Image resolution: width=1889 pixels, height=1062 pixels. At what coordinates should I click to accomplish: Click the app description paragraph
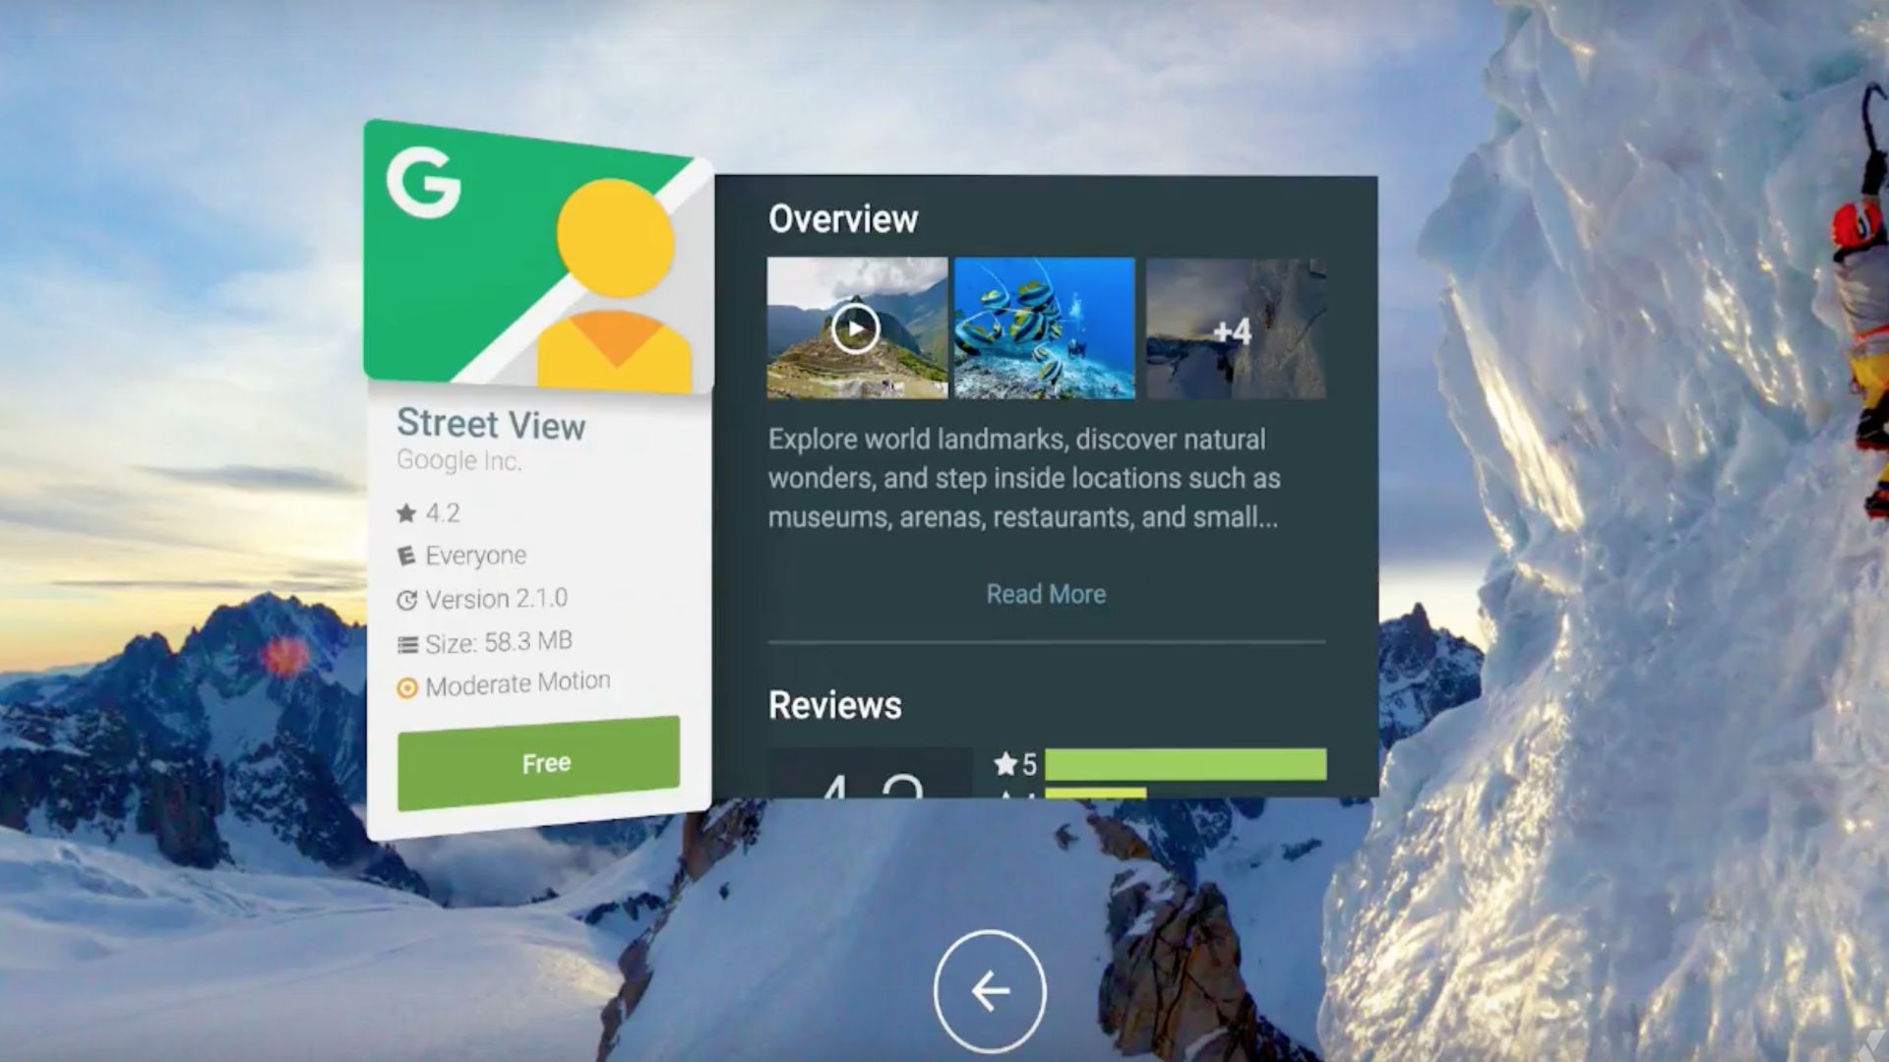tap(1024, 478)
